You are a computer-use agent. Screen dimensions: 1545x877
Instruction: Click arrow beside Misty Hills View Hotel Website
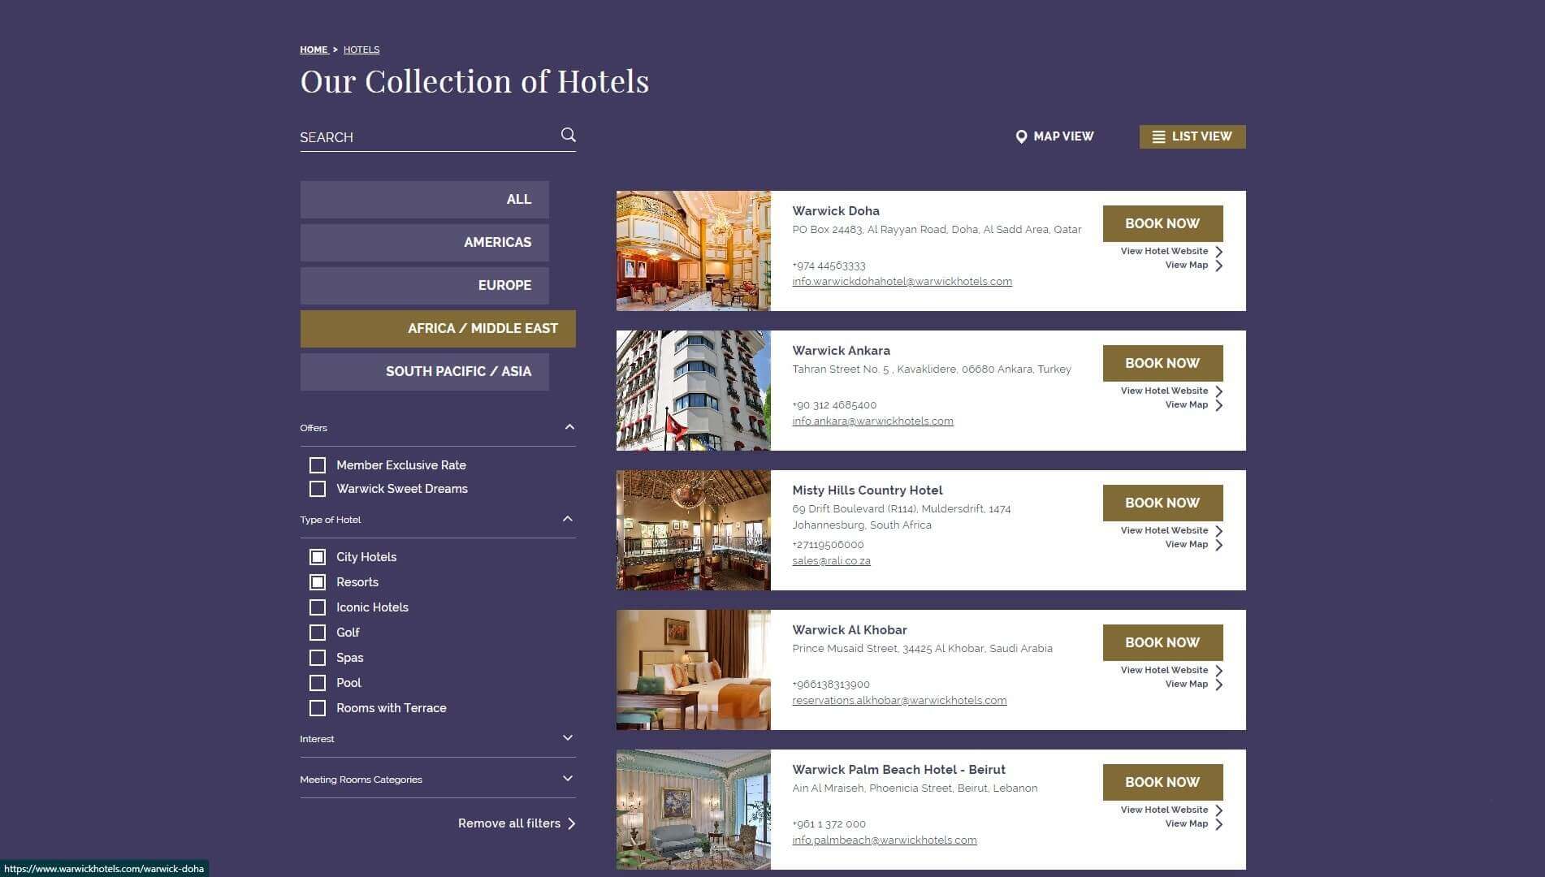(1218, 531)
